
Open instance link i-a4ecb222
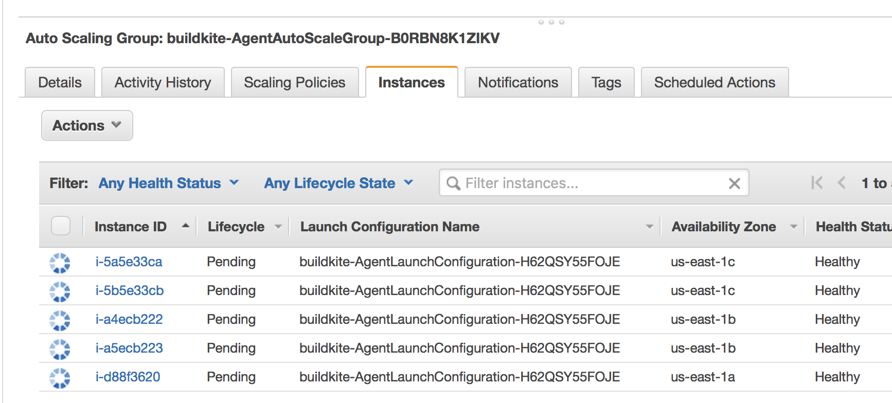point(129,319)
